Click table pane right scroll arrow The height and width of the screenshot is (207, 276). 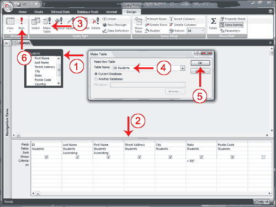(267, 135)
